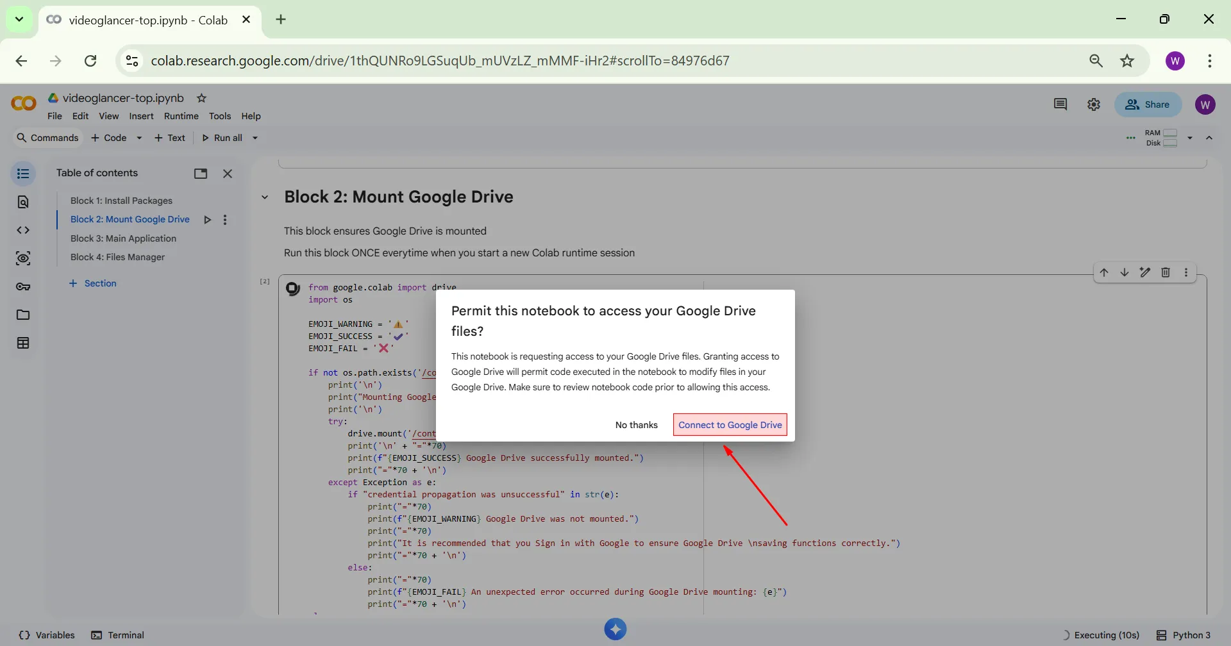This screenshot has height=646, width=1231.
Task: Add a new Section in contents
Action: point(93,283)
